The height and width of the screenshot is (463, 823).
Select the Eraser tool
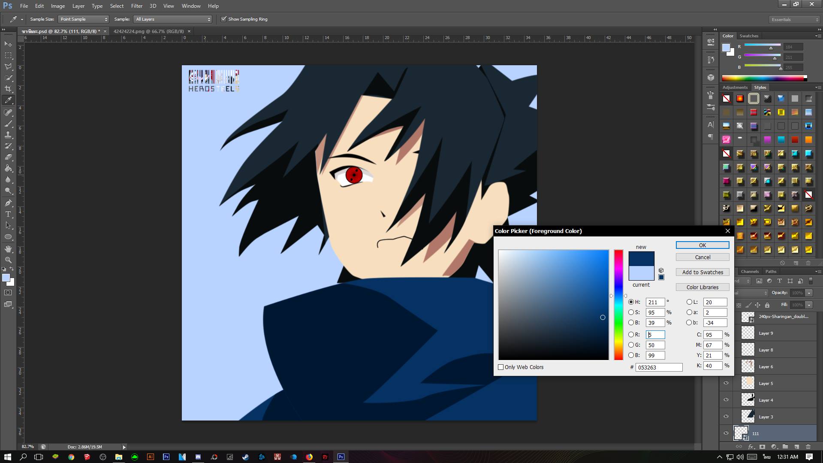(x=8, y=157)
